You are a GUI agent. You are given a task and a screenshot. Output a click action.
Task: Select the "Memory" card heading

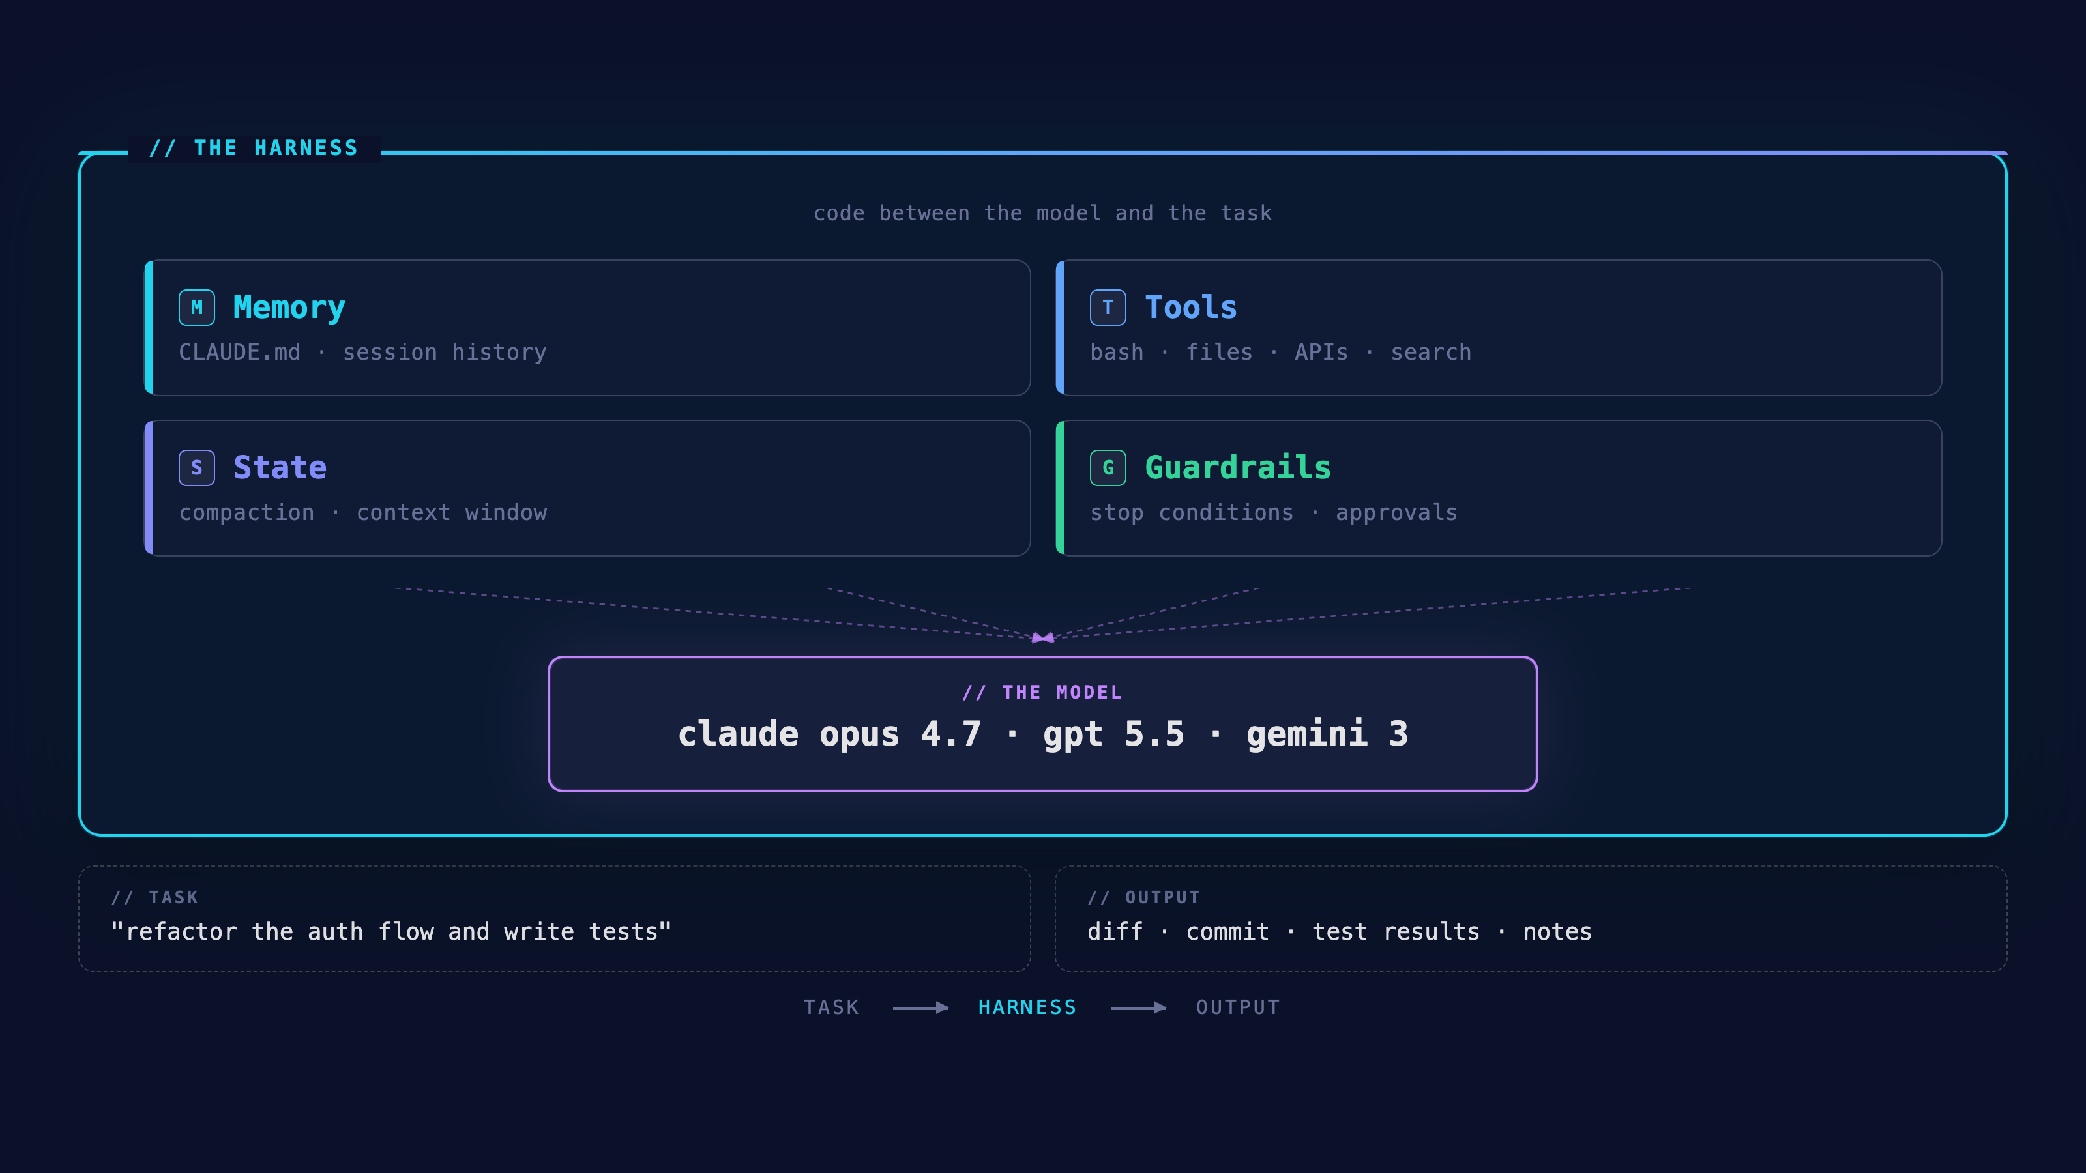[x=289, y=308]
